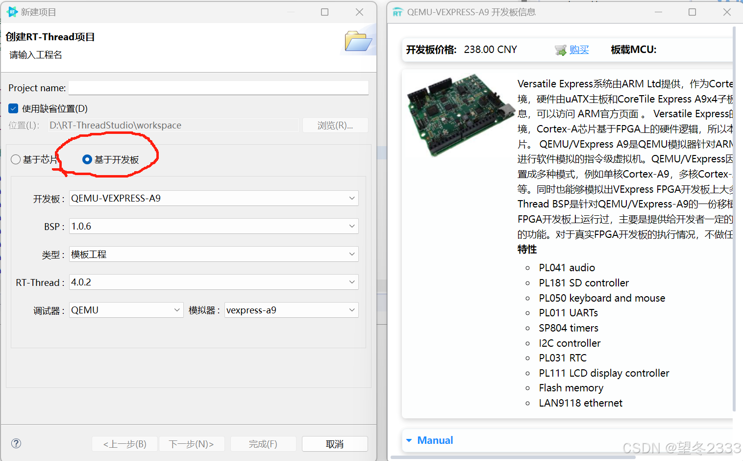Image resolution: width=743 pixels, height=461 pixels.
Task: Close the 新建项目 dialog window
Action: point(360,12)
